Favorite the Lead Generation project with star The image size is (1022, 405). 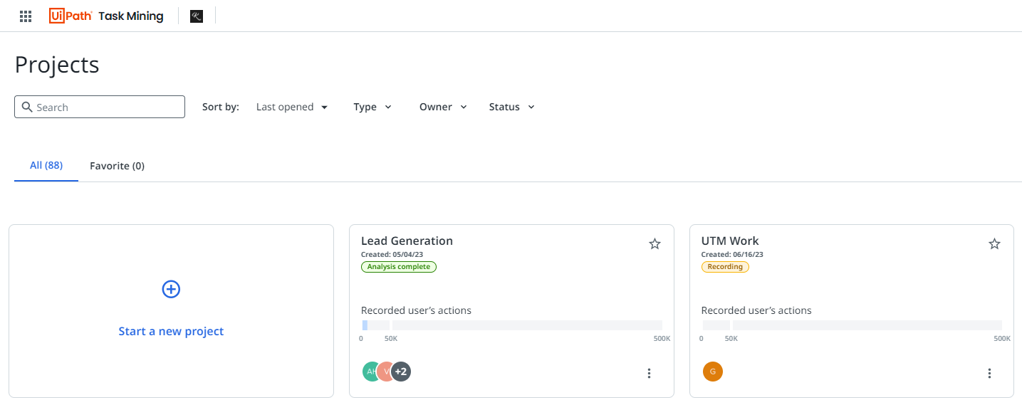coord(655,244)
